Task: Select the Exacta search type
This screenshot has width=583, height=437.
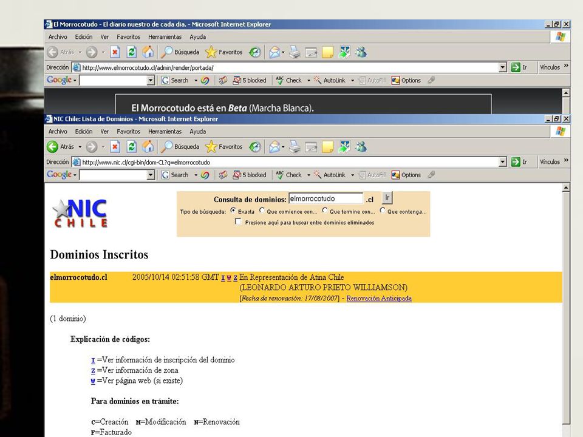Action: pos(233,211)
